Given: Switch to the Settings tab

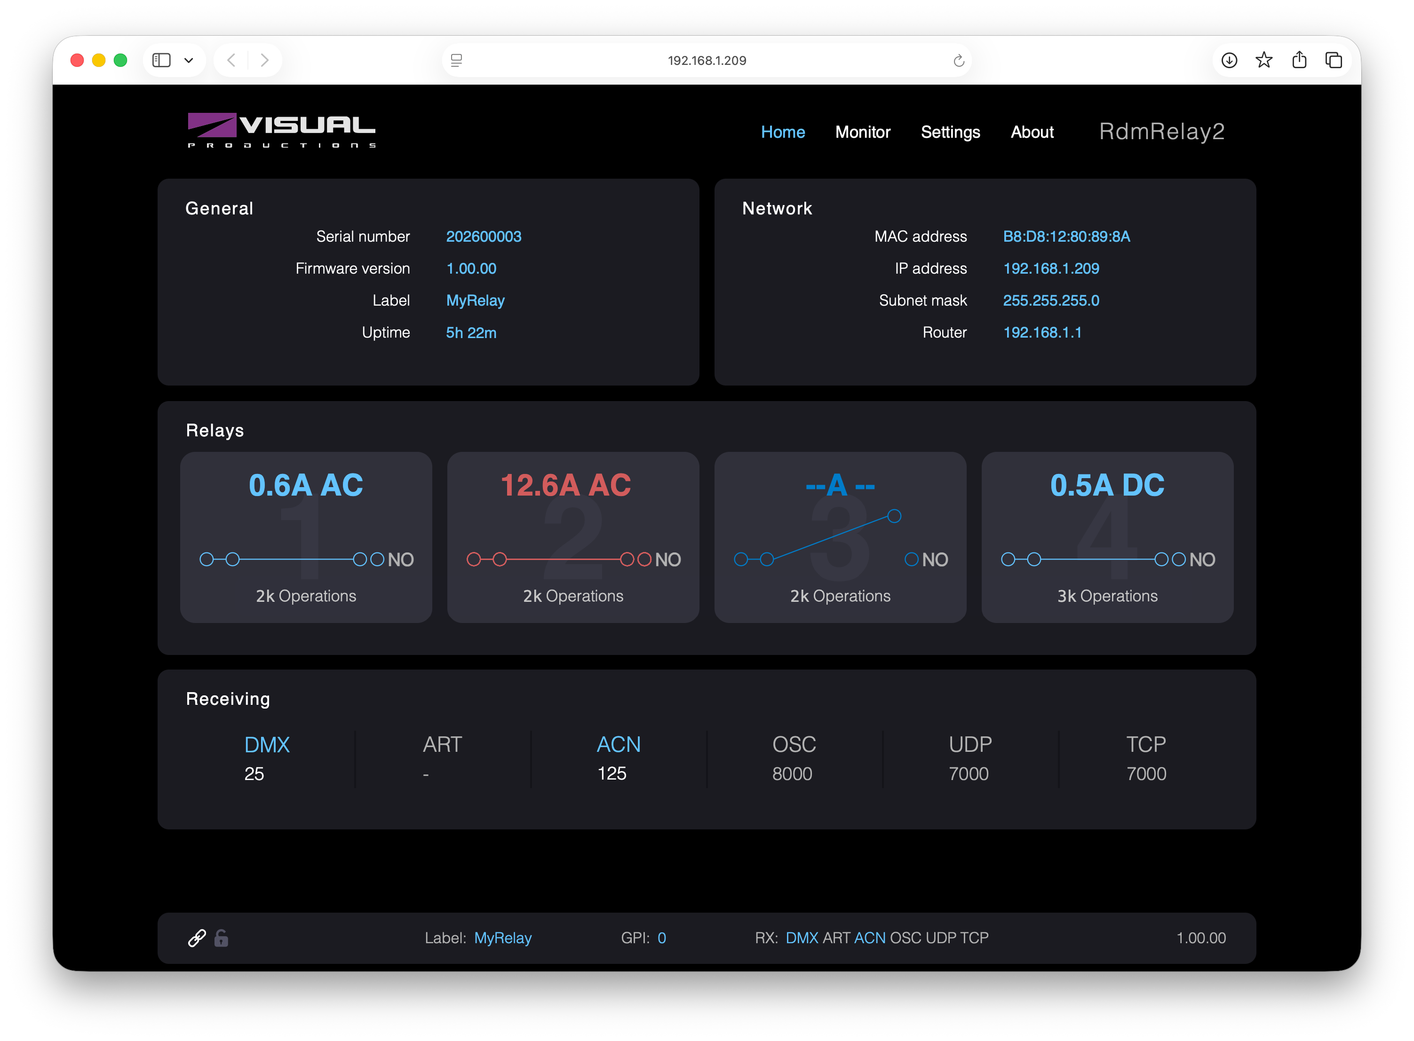Looking at the screenshot, I should 950,132.
